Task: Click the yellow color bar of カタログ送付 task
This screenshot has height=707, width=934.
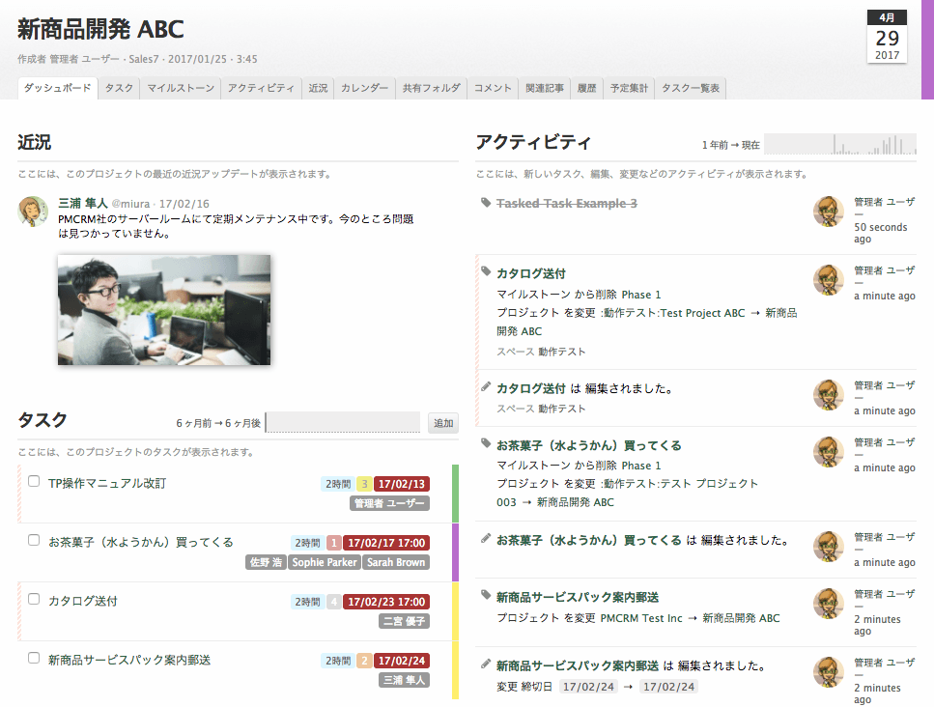Action: point(455,611)
